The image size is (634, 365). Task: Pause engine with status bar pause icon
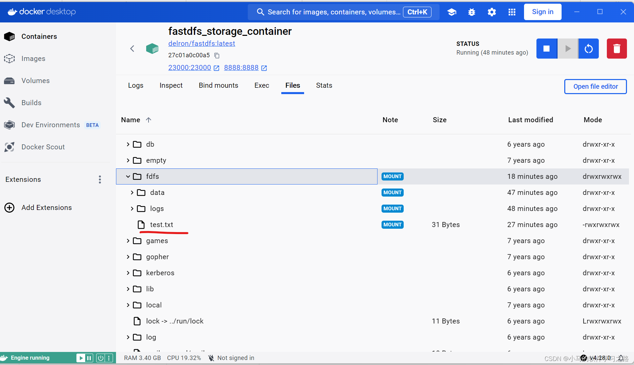click(89, 358)
